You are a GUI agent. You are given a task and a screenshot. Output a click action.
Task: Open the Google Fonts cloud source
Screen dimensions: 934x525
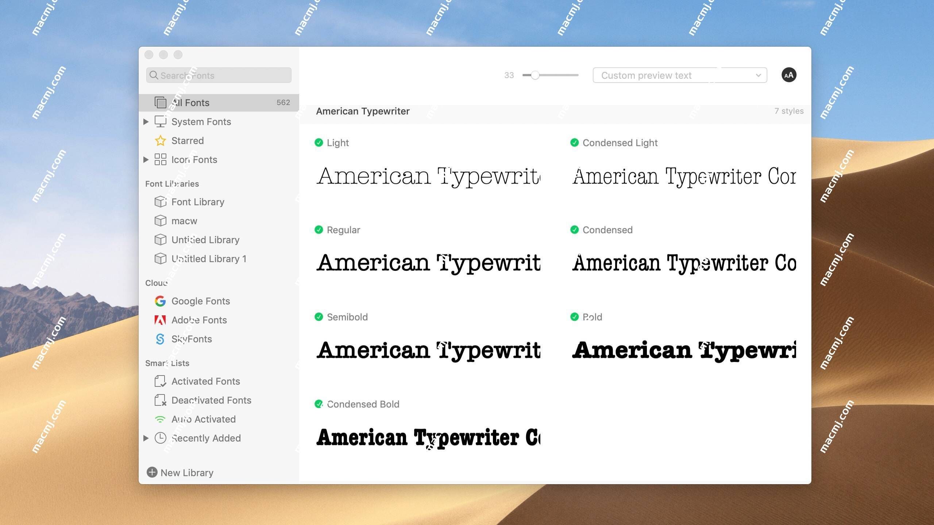(x=219, y=301)
